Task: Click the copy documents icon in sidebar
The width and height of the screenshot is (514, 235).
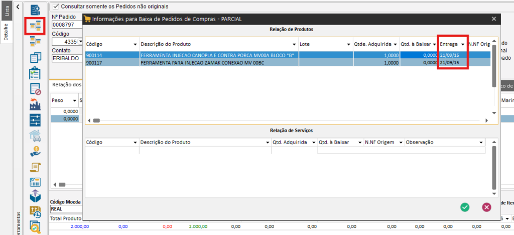Action: click(x=35, y=57)
